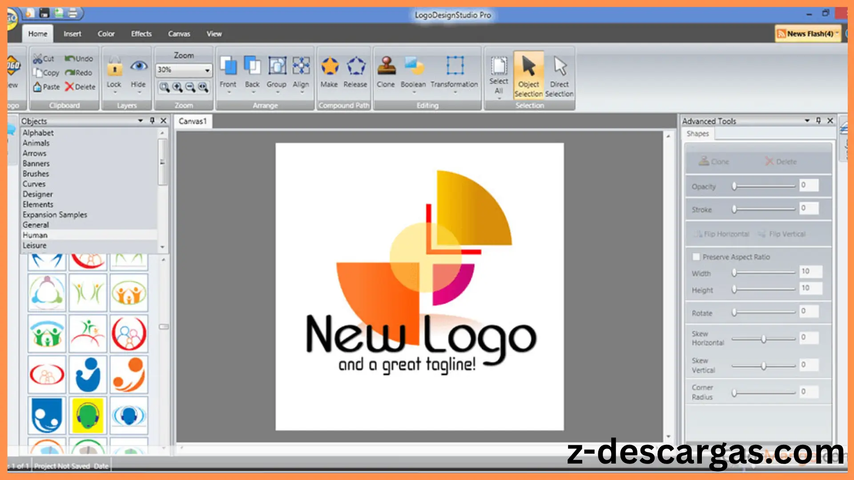Click the last zoom magnifier icon
This screenshot has height=480, width=854.
(203, 87)
